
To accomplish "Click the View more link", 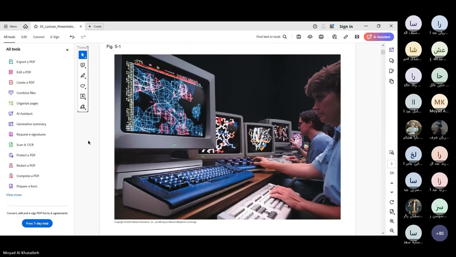I will point(14,195).
